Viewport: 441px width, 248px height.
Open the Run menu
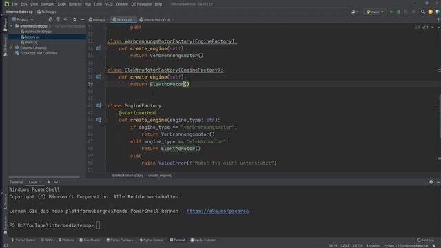(88, 4)
